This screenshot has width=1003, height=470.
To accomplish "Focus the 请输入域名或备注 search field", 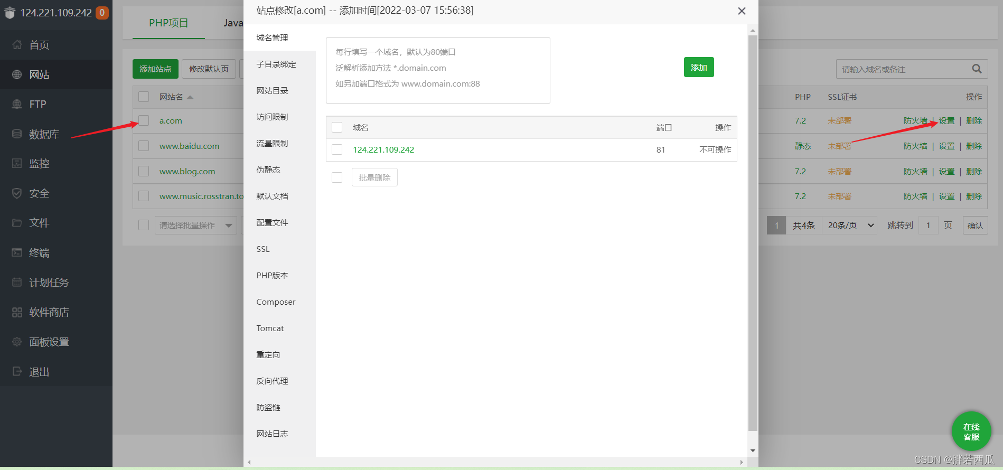I will coord(905,69).
